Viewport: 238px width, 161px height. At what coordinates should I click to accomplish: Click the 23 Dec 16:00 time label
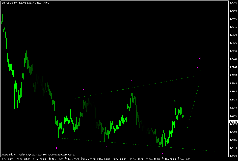(x=152, y=159)
